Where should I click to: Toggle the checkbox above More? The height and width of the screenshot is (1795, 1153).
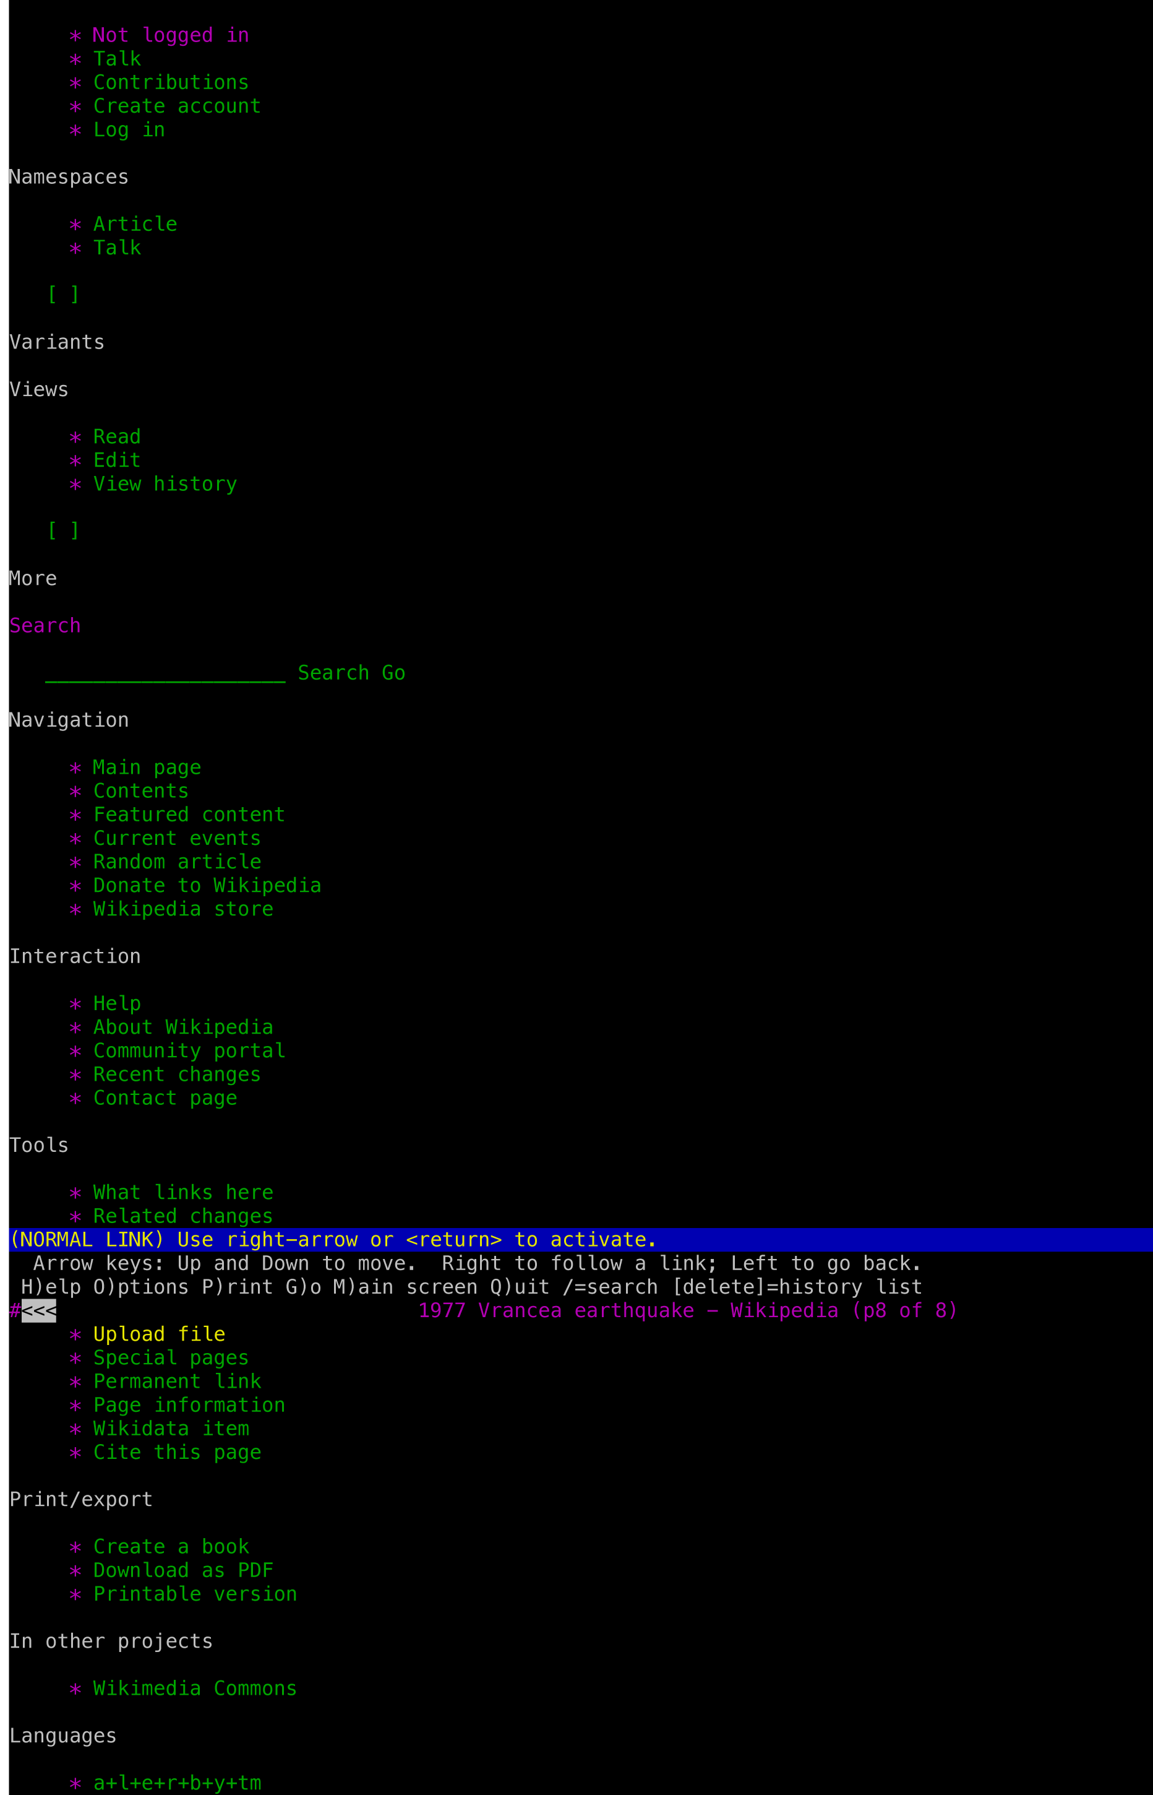(63, 531)
